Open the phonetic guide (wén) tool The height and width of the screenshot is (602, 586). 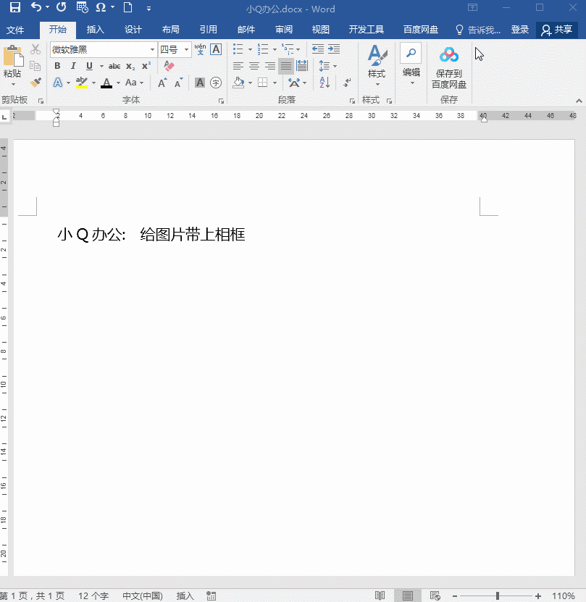(x=200, y=49)
